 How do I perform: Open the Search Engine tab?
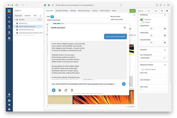[x=105, y=11]
